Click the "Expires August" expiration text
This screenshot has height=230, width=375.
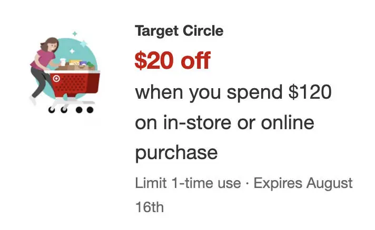[303, 183]
